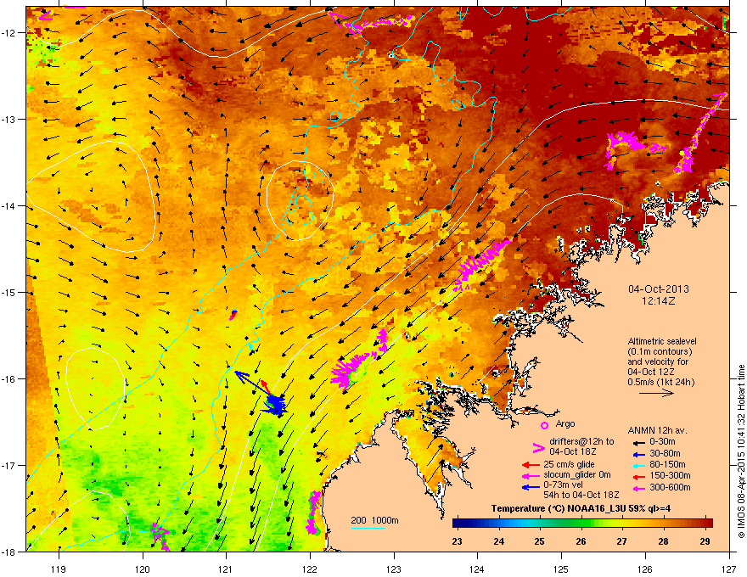747x577 pixels.
Task: Click the black ANMN 0-30m legend arrow
Action: click(637, 443)
